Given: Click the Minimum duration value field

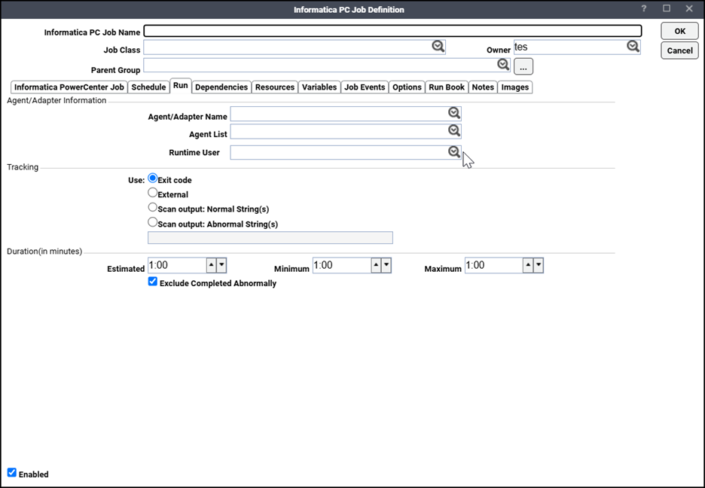Looking at the screenshot, I should [x=342, y=266].
